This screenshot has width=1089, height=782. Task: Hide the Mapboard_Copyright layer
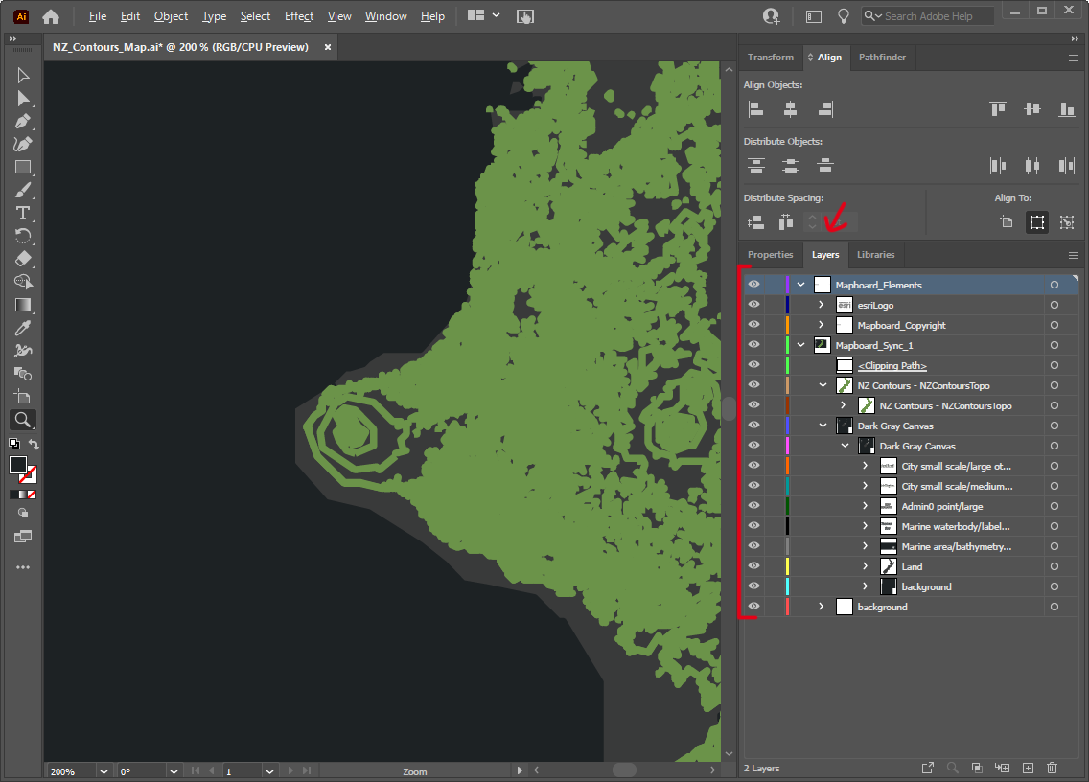tap(753, 325)
